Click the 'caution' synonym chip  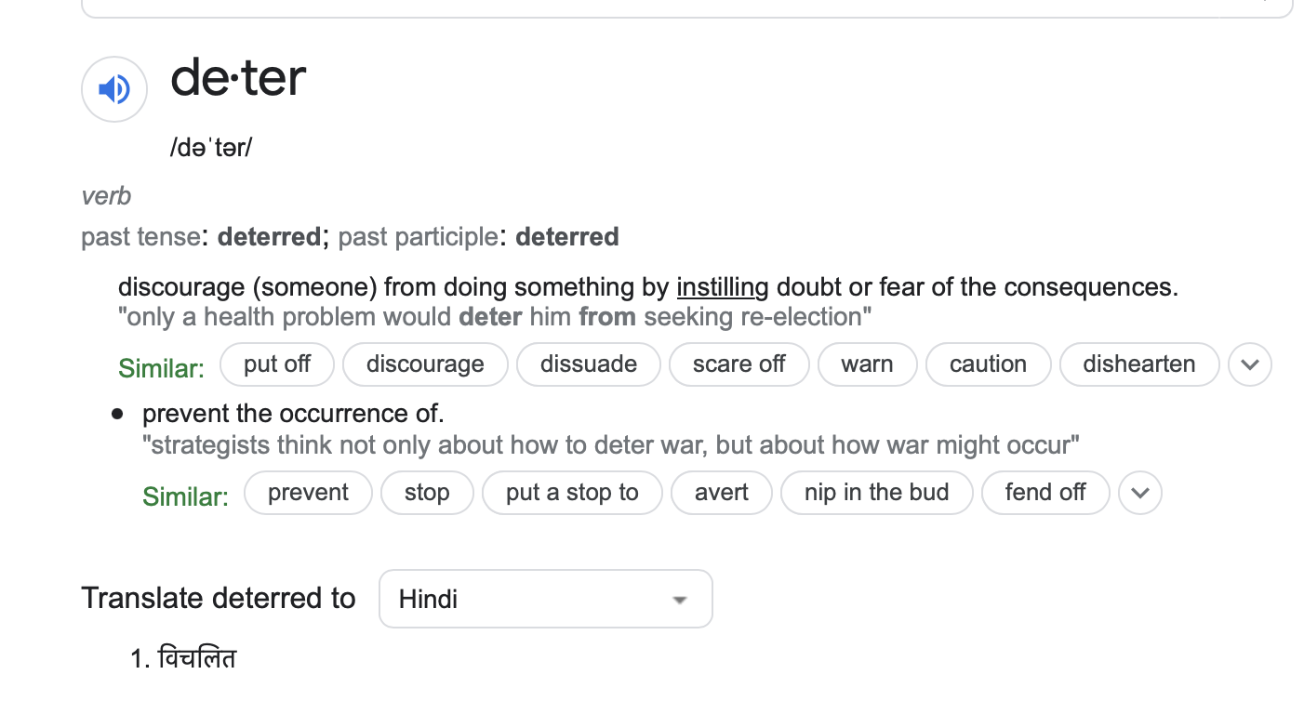coord(988,364)
